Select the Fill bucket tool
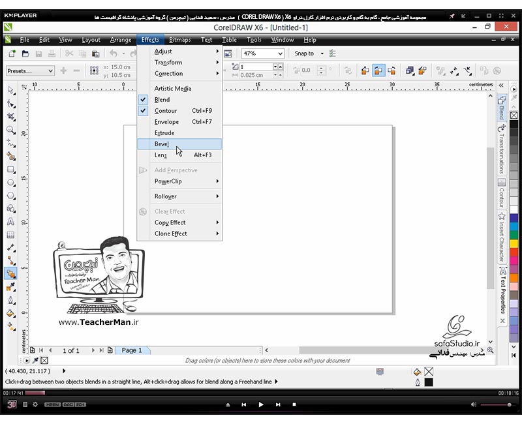The height and width of the screenshot is (424, 522). click(x=11, y=314)
